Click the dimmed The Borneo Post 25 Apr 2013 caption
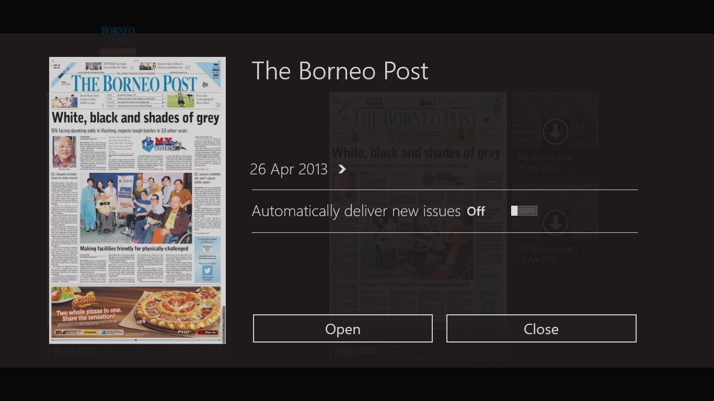 pyautogui.click(x=545, y=163)
